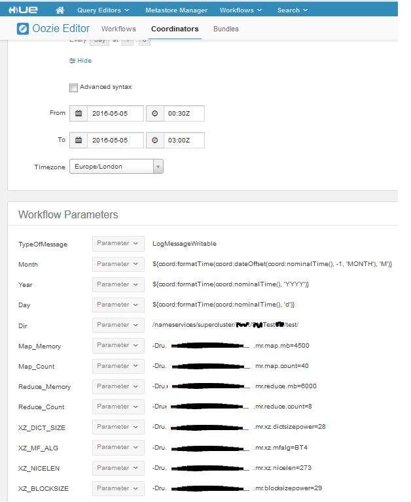Open Parameter dropdown for Day
Viewport: 411px width, 502px height.
point(118,305)
